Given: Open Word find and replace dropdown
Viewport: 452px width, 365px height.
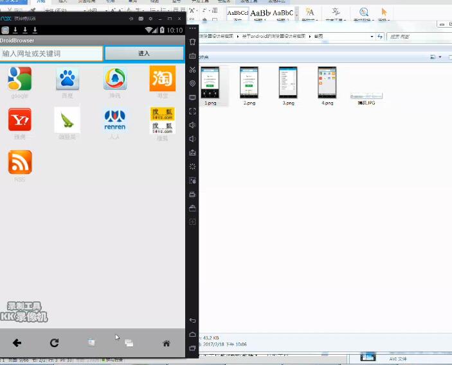Looking at the screenshot, I should pos(364,14).
